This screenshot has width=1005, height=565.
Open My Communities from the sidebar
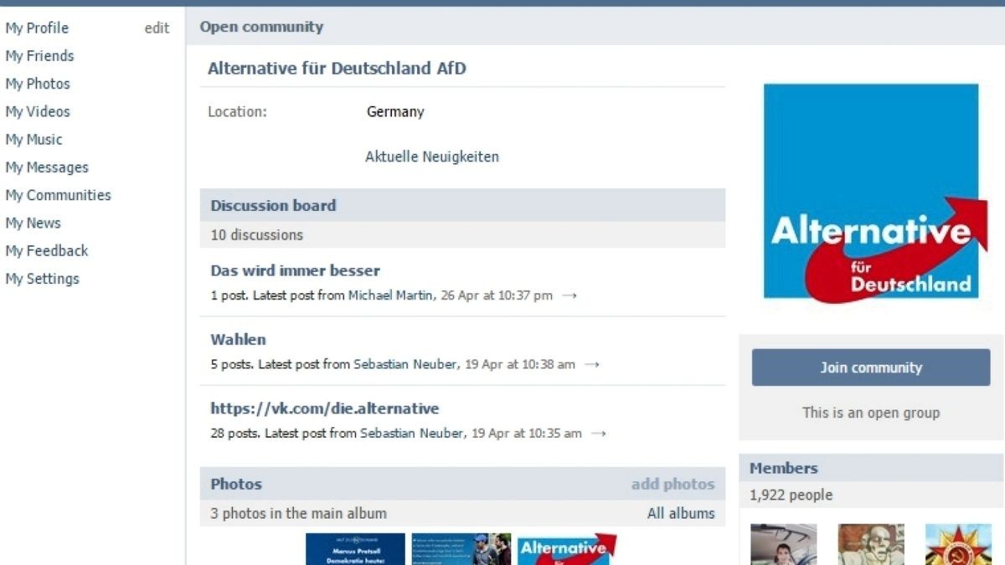click(x=58, y=194)
